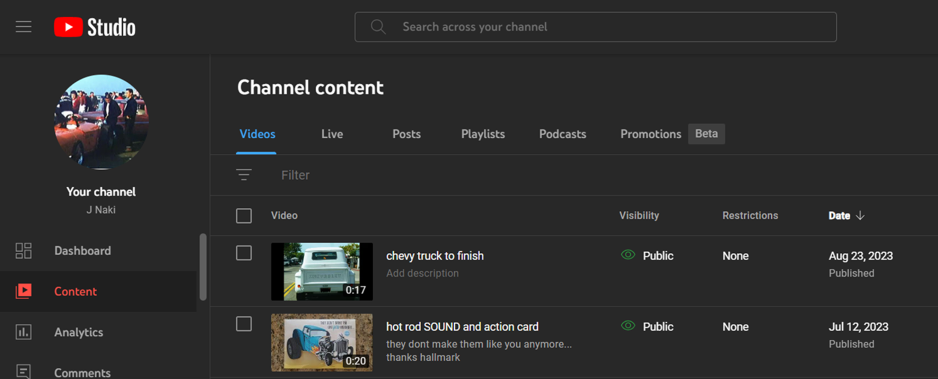Click the filter lines icon

pyautogui.click(x=244, y=175)
